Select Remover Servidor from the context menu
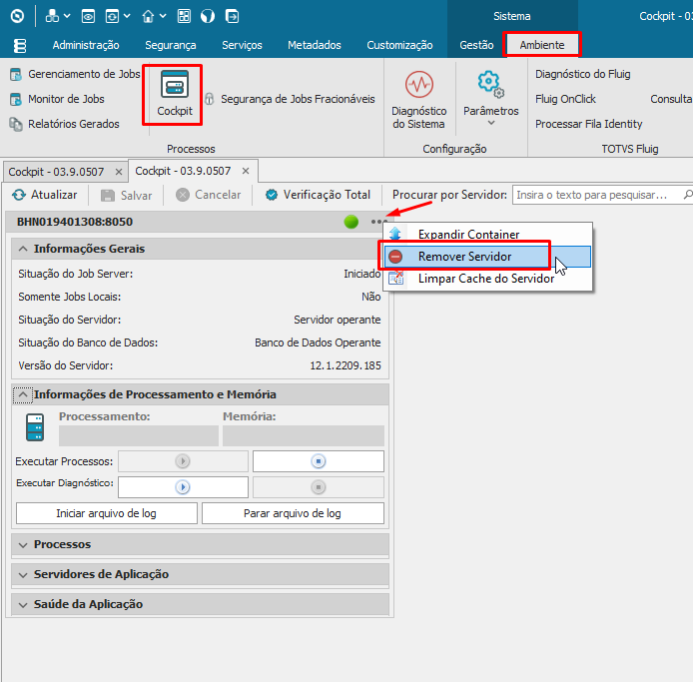This screenshot has height=682, width=693. click(x=464, y=257)
